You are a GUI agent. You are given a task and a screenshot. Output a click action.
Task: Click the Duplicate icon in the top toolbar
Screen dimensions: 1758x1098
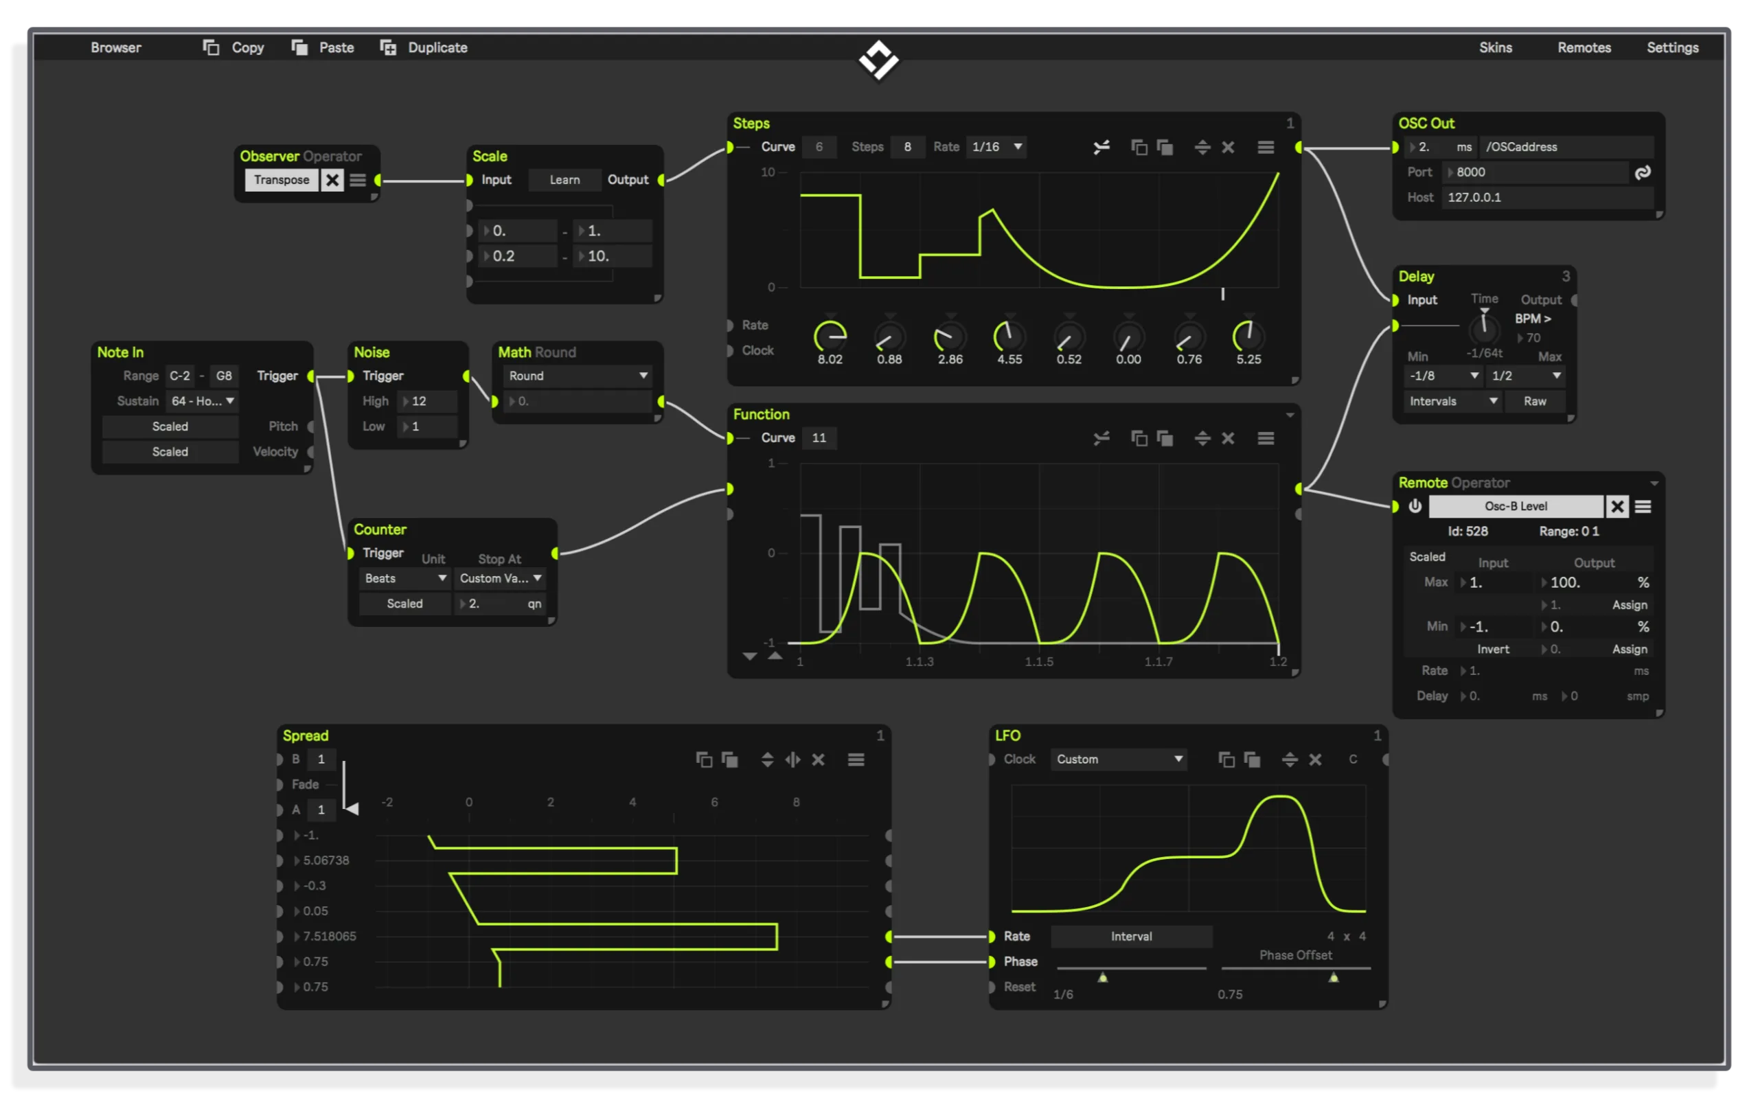click(388, 47)
